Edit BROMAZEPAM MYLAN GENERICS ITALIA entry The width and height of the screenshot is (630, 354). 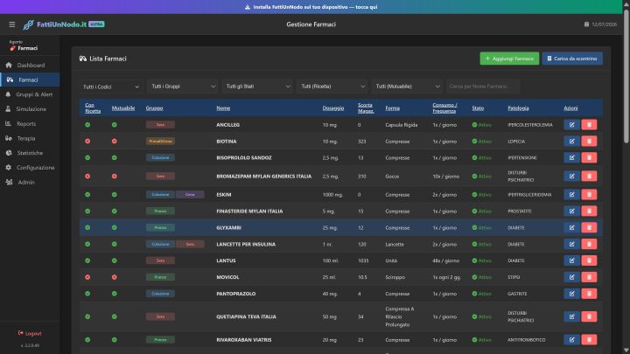[x=571, y=177]
